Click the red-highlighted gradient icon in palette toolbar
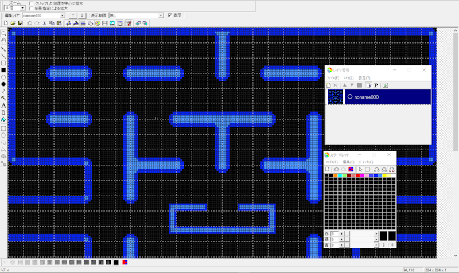 (x=391, y=169)
